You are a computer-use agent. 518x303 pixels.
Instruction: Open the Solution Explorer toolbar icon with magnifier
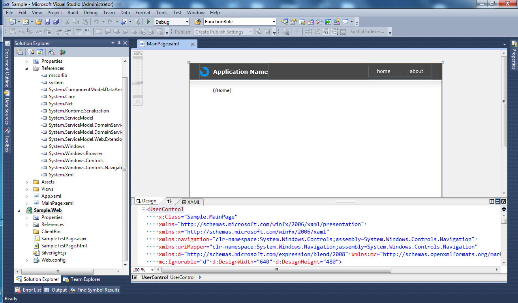coord(284,22)
